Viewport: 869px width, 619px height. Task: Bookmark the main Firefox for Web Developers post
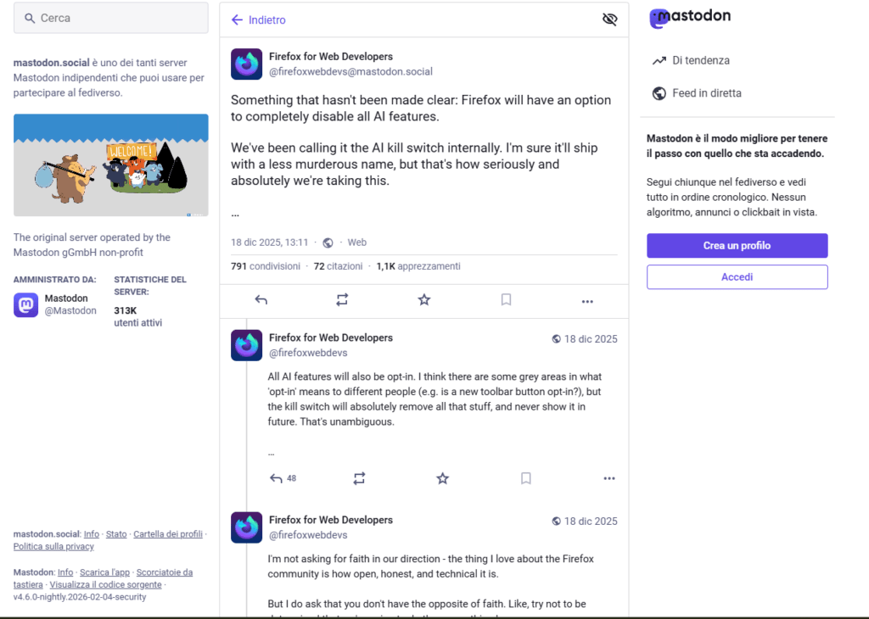[506, 300]
